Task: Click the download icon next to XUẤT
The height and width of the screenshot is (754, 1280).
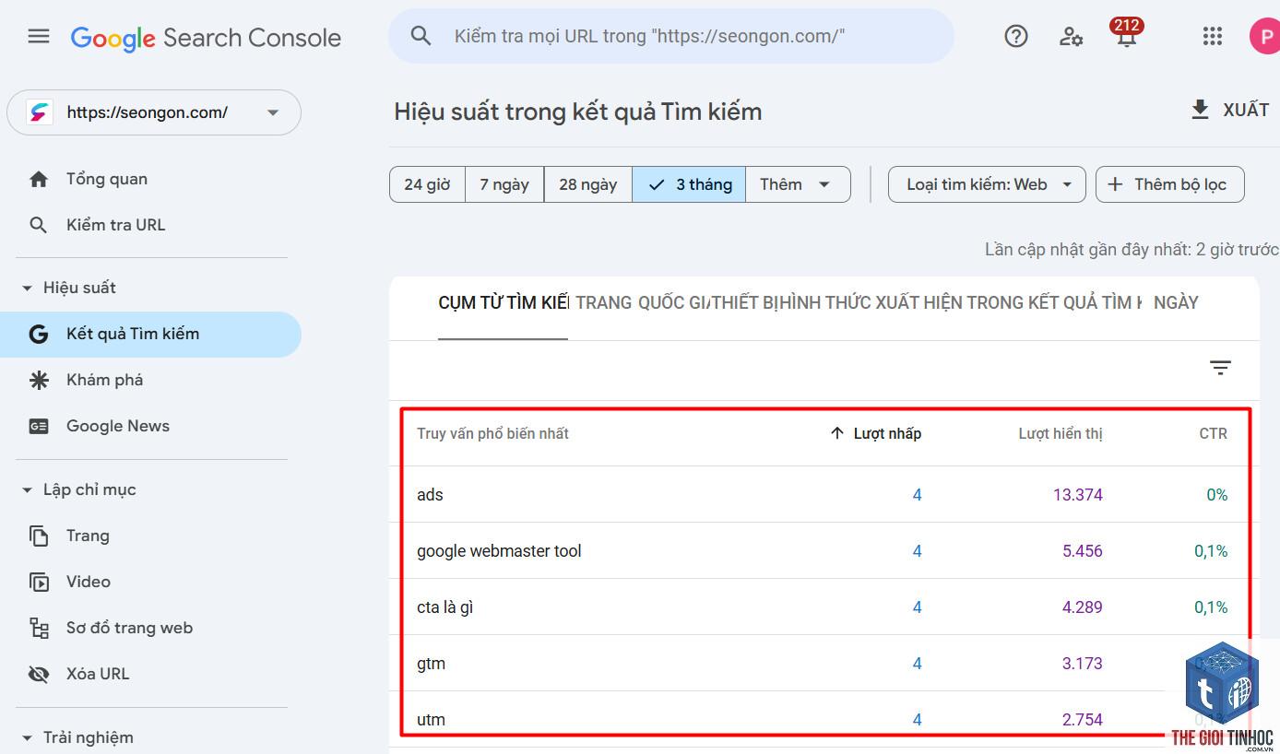Action: coord(1200,110)
